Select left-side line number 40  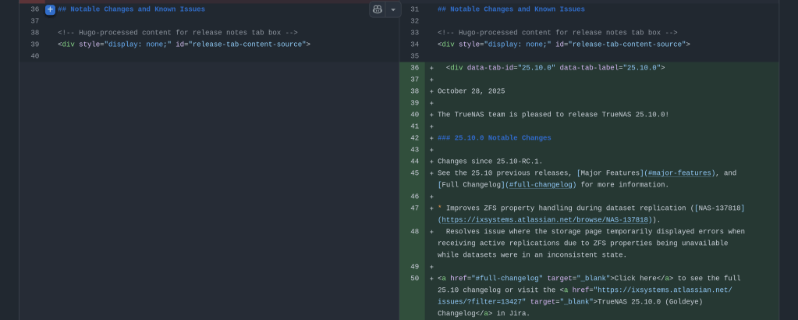[34, 56]
